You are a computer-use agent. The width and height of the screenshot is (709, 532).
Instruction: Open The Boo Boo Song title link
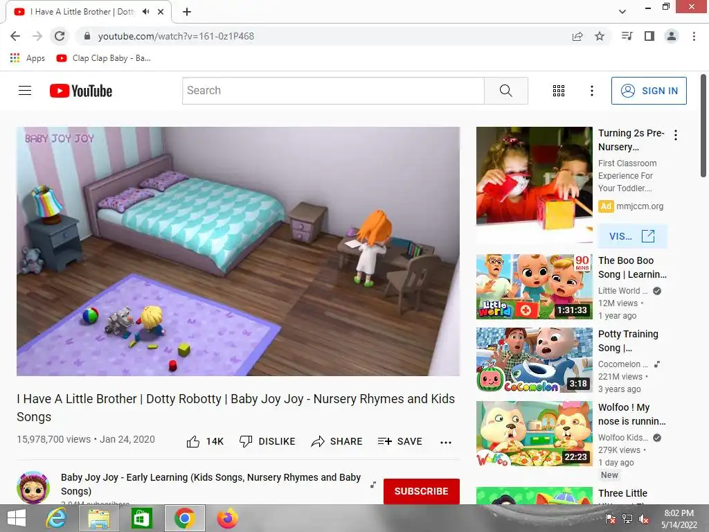point(632,267)
